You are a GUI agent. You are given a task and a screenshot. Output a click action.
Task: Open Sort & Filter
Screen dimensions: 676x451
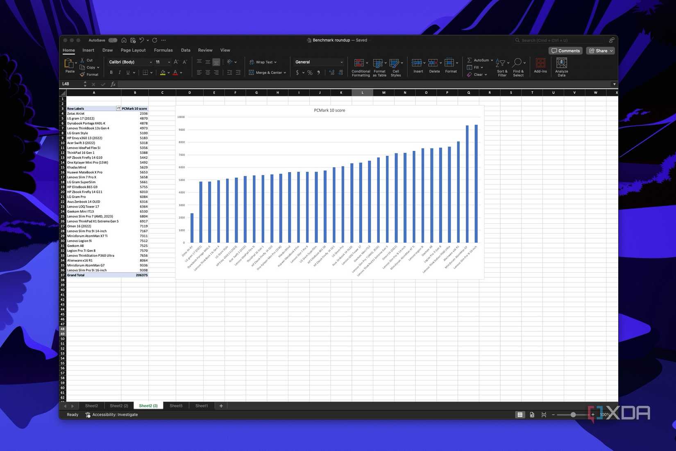point(502,67)
